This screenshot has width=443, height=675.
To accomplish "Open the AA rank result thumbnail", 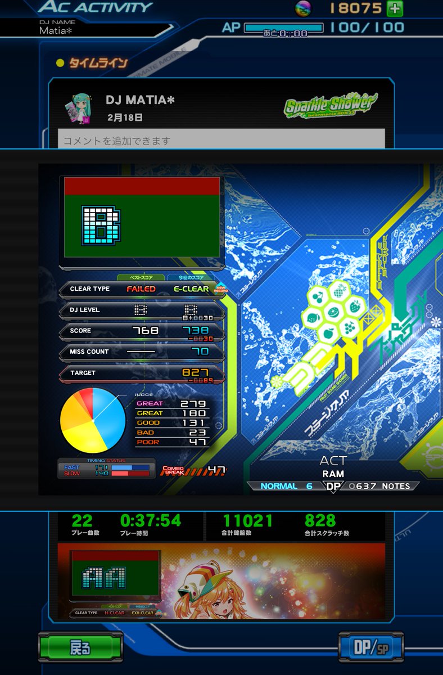I will tap(115, 577).
